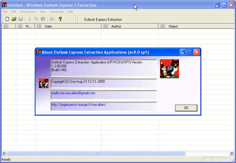Viewport: 236px width, 163px height.
Task: Sort by the Date column header
Action: tap(68, 27)
